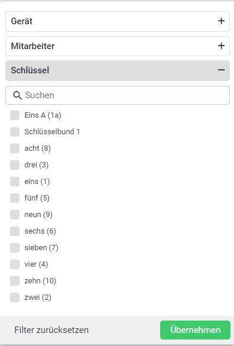Expand the Gerät filter section
This screenshot has width=234, height=346.
[x=118, y=21]
